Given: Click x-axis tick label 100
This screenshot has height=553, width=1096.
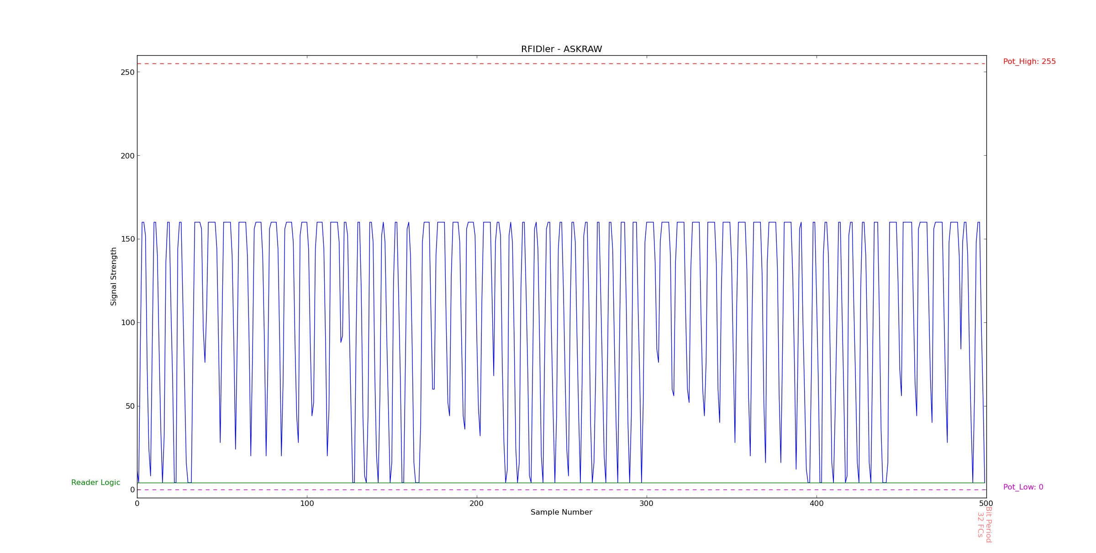Looking at the screenshot, I should point(307,504).
